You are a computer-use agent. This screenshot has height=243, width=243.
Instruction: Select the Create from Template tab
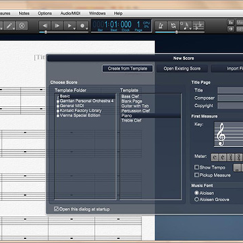[x=128, y=69]
